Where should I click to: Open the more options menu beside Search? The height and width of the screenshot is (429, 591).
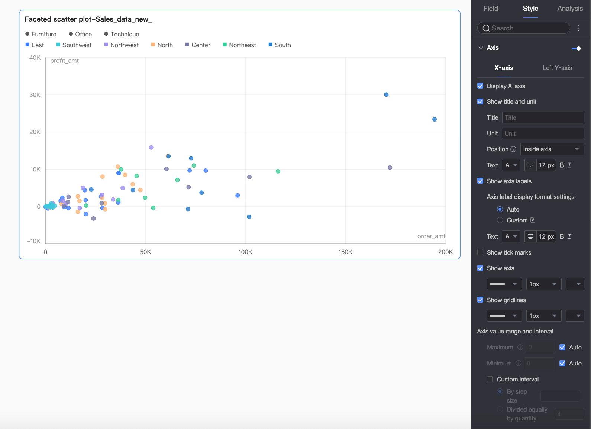pos(578,28)
